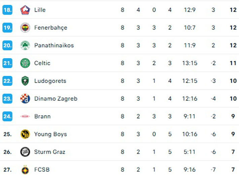Click the blue rank 24 badge
This screenshot has width=239, height=178.
[7, 117]
